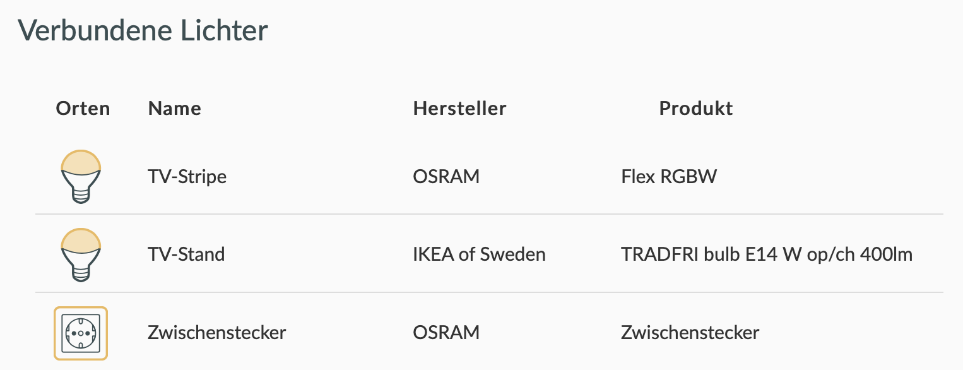Click the TRADFRI bulb E14 product cell

[766, 254]
